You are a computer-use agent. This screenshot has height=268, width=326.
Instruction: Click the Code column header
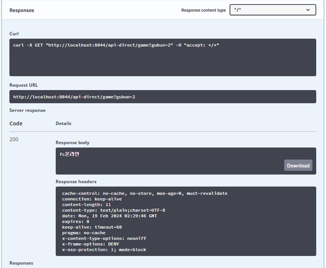[16, 123]
